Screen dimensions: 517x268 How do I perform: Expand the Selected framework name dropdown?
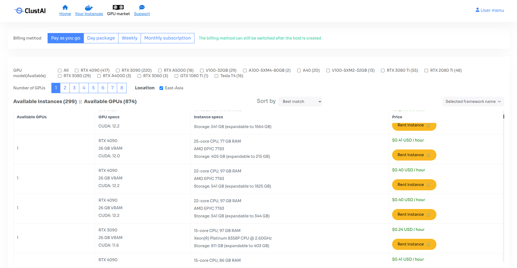[x=473, y=101]
